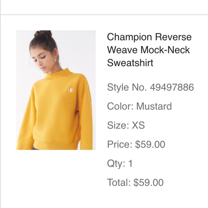Click the Qty: label text
208x208 pixels.
coord(116,164)
